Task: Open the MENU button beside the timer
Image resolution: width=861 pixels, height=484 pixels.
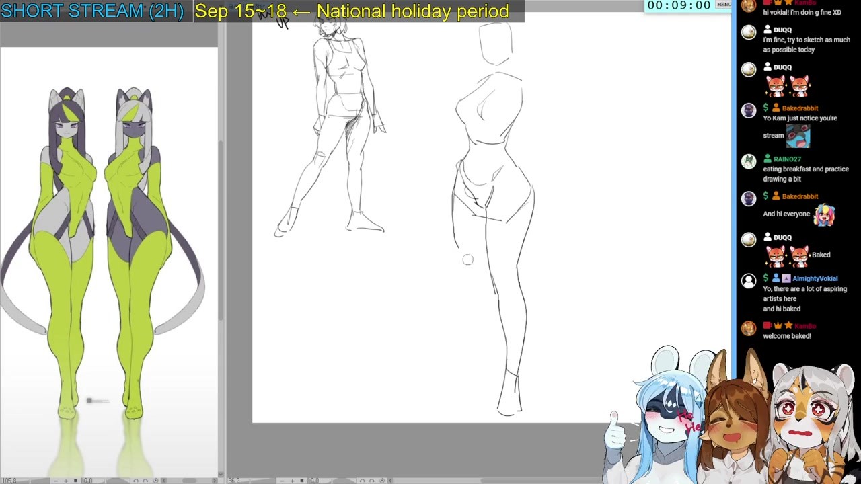Action: pyautogui.click(x=724, y=5)
